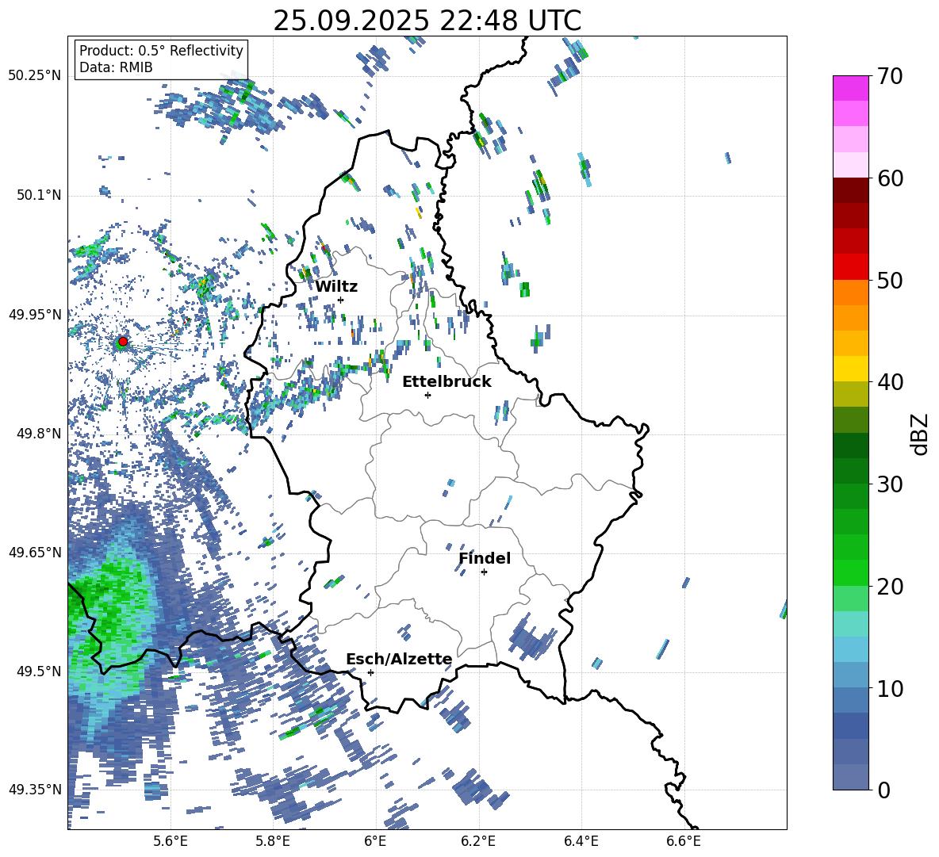Click the Ettelbruck station label
The width and height of the screenshot is (939, 857).
(x=447, y=382)
